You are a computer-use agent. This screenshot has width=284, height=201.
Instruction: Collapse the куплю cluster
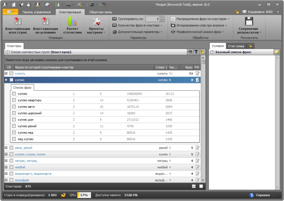(6, 80)
